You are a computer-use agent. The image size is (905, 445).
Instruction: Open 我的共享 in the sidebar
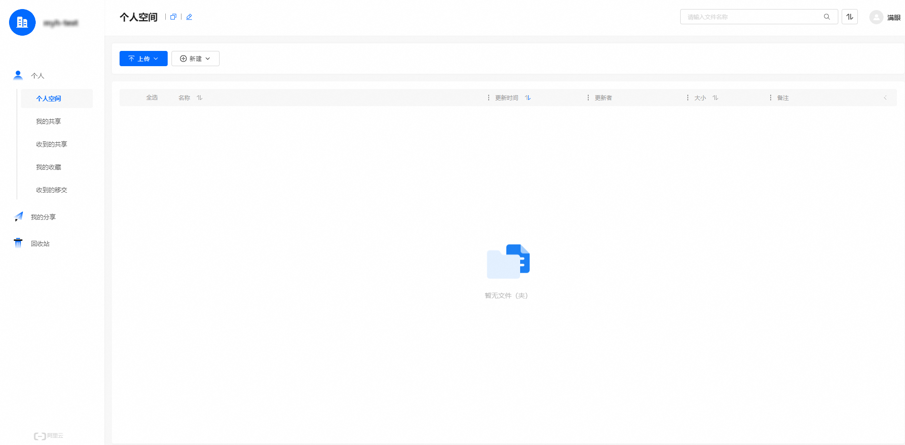pos(49,121)
